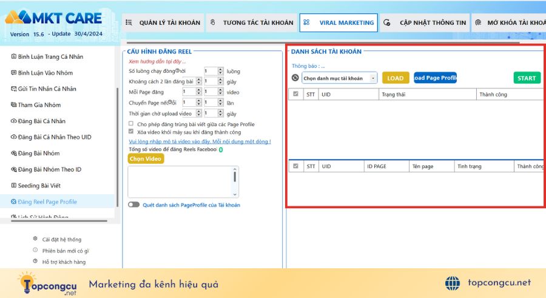Image resolution: width=546 pixels, height=298 pixels.
Task: Click the spinner of the giây value for upload wait
Action: point(221,113)
